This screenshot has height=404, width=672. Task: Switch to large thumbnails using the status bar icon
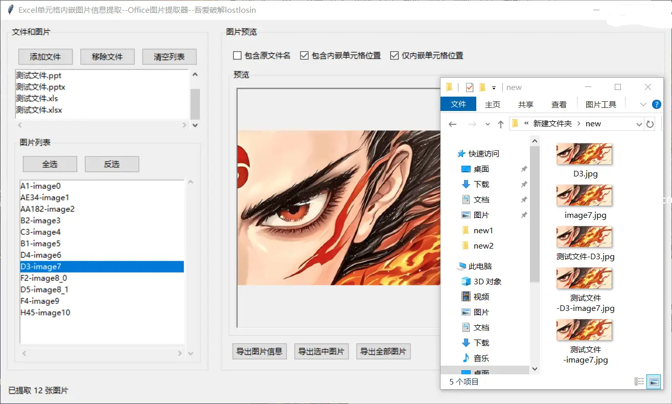coord(654,381)
